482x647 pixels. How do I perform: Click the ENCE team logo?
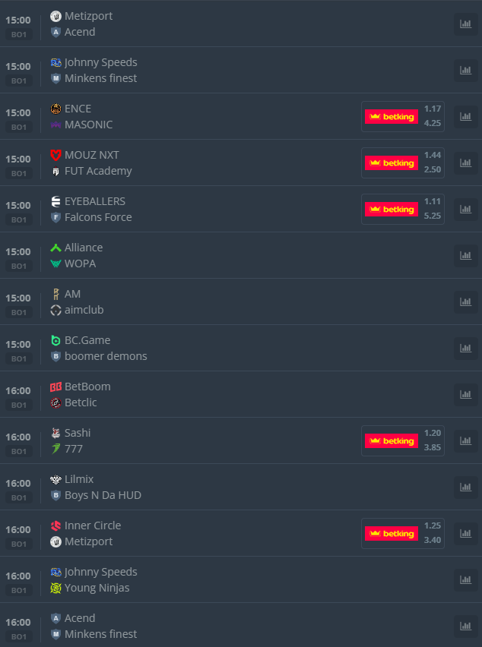click(x=55, y=109)
